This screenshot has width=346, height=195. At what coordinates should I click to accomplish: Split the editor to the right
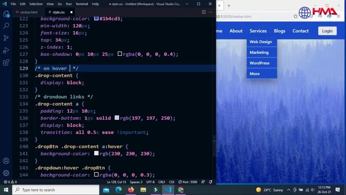coord(204,12)
